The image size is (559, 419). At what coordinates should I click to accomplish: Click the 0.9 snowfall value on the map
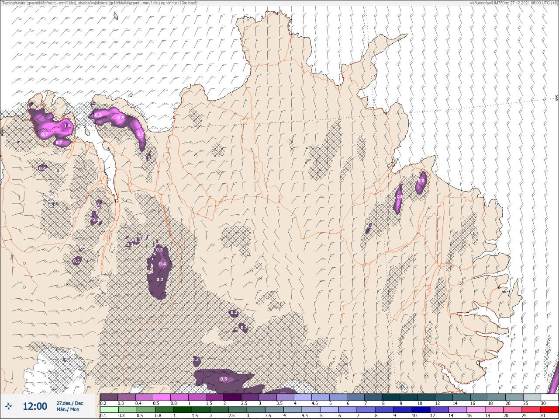point(98,115)
